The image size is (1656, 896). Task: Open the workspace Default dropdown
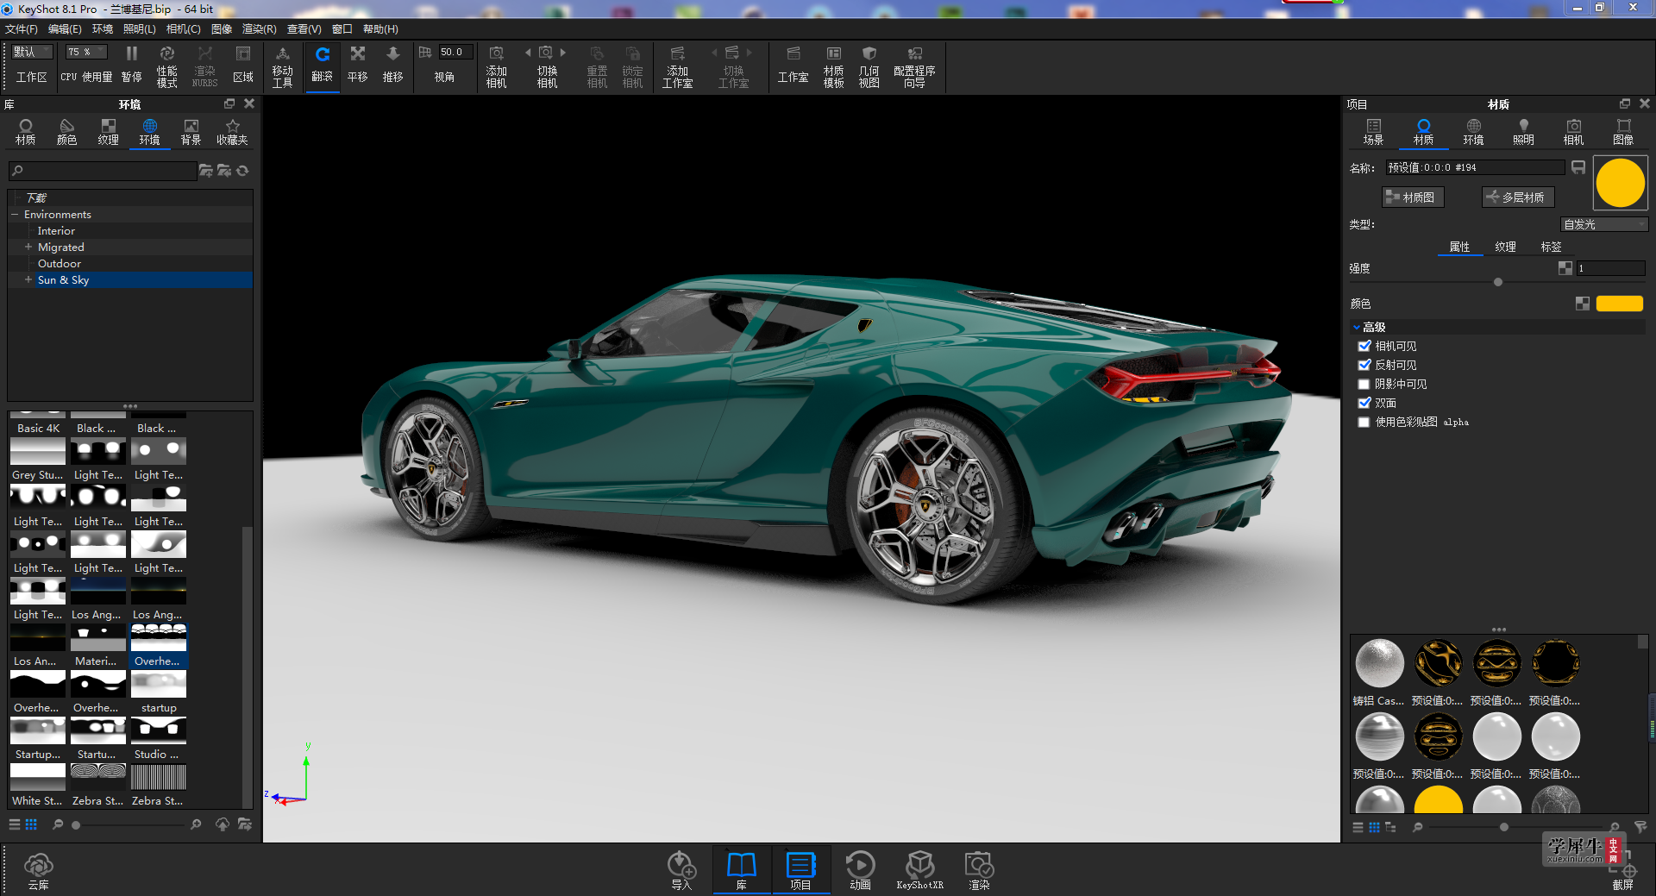(32, 52)
